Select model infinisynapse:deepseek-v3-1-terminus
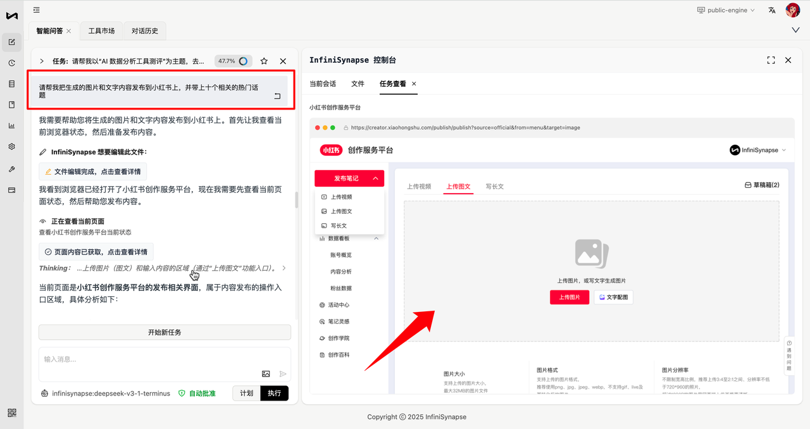This screenshot has height=429, width=810. (111, 393)
